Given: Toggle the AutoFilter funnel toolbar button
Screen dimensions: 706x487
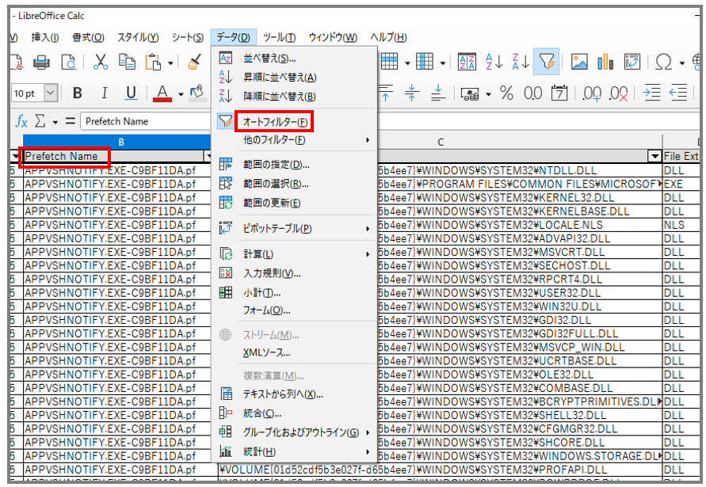Looking at the screenshot, I should [x=547, y=62].
